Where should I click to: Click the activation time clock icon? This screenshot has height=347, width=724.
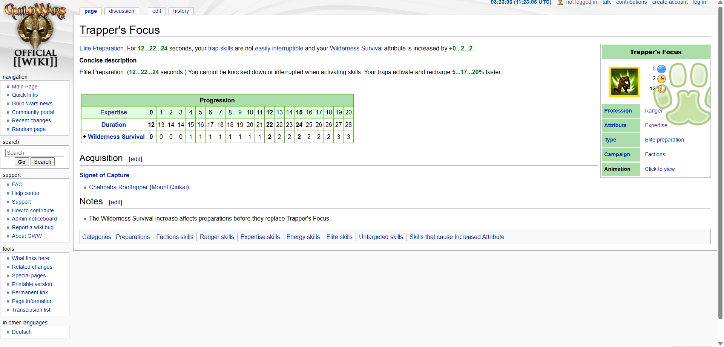pyautogui.click(x=661, y=79)
